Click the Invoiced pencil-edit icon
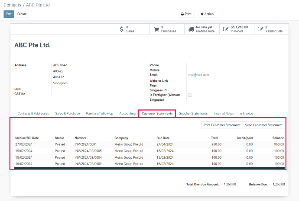The width and height of the screenshot is (299, 201). point(226,29)
